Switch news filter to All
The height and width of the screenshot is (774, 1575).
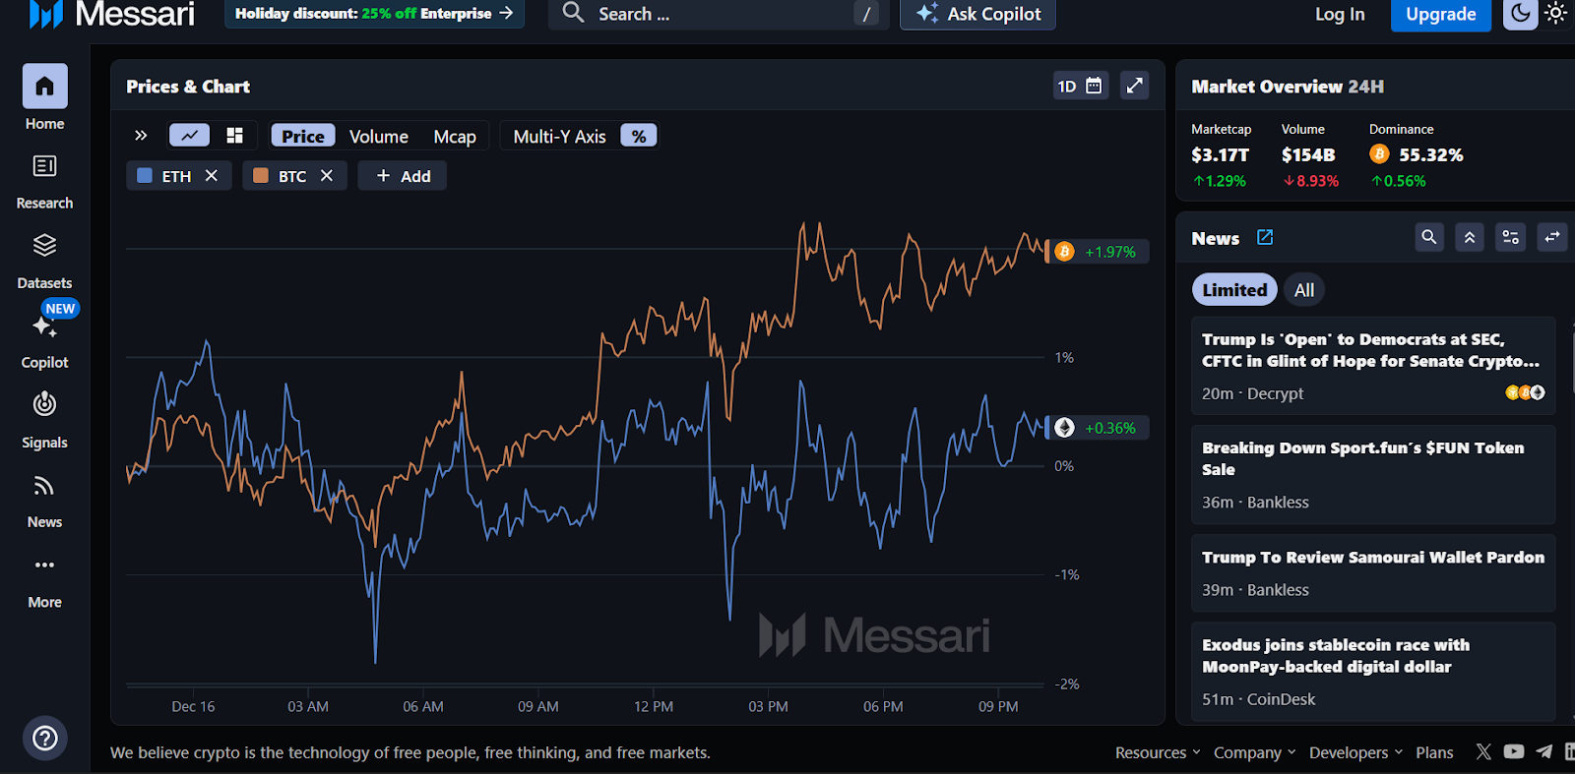(x=1304, y=290)
